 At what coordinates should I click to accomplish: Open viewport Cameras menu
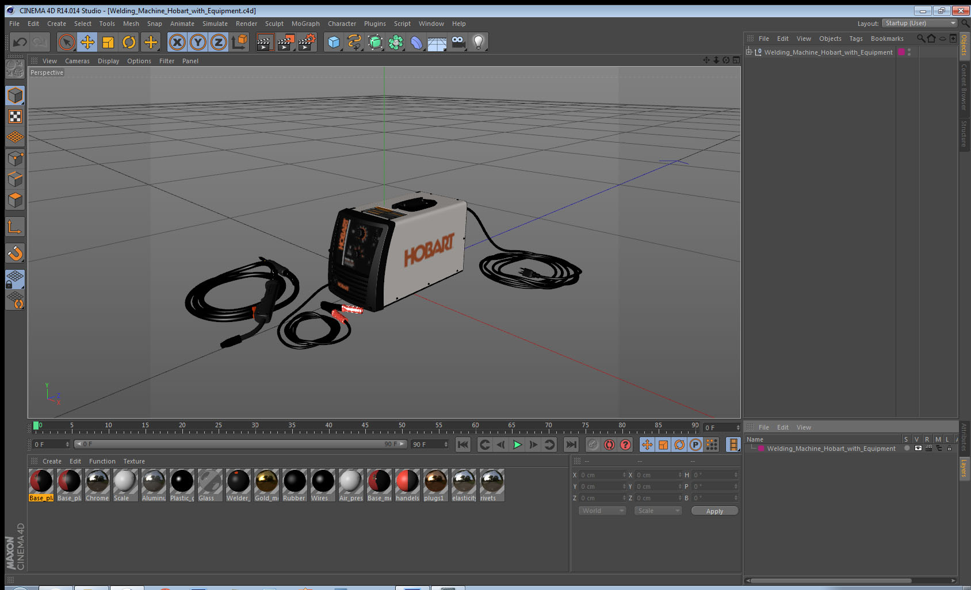77,61
